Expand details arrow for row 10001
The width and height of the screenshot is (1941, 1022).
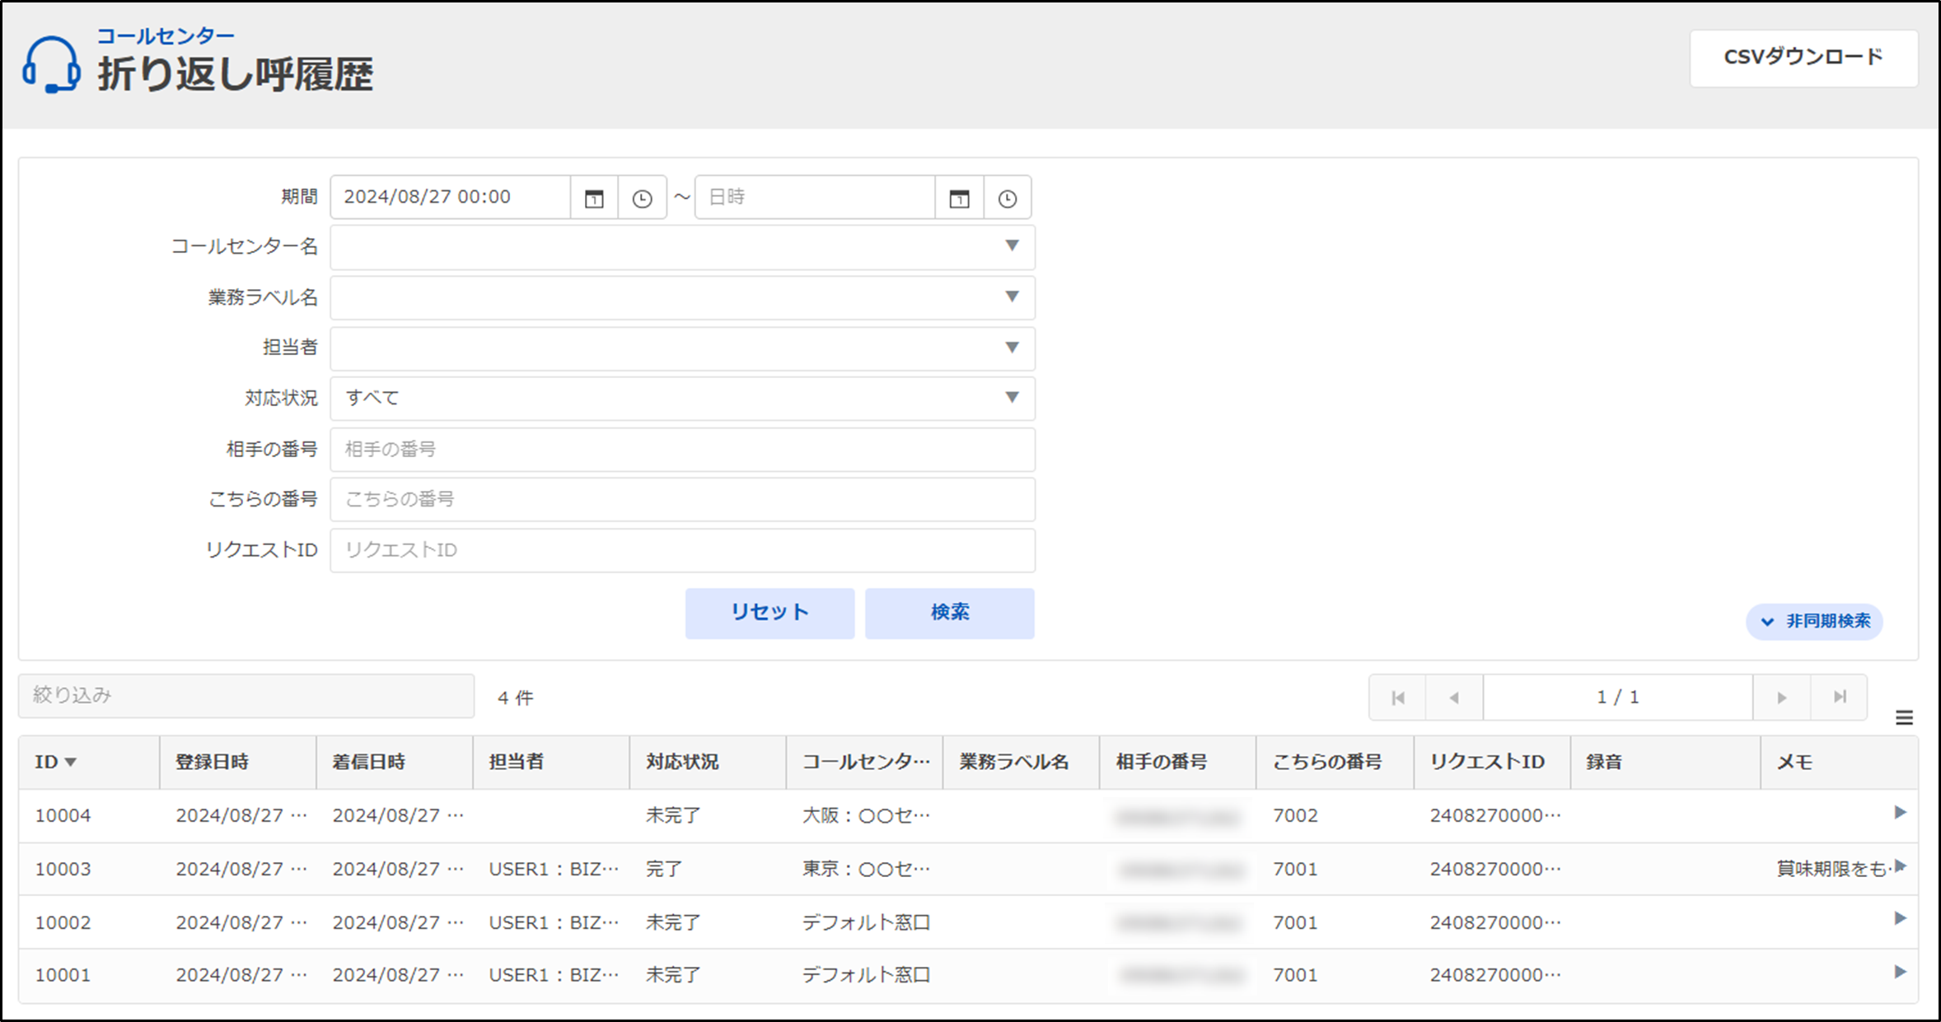(1900, 972)
